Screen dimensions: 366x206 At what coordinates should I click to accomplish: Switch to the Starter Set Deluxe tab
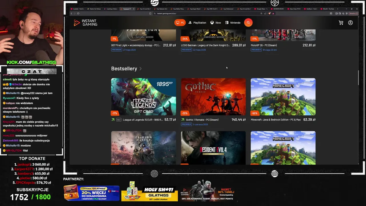click(x=94, y=9)
